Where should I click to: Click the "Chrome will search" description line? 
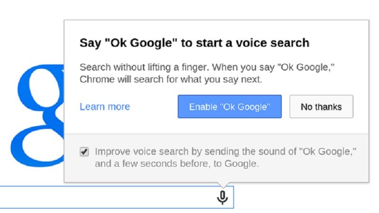171,79
